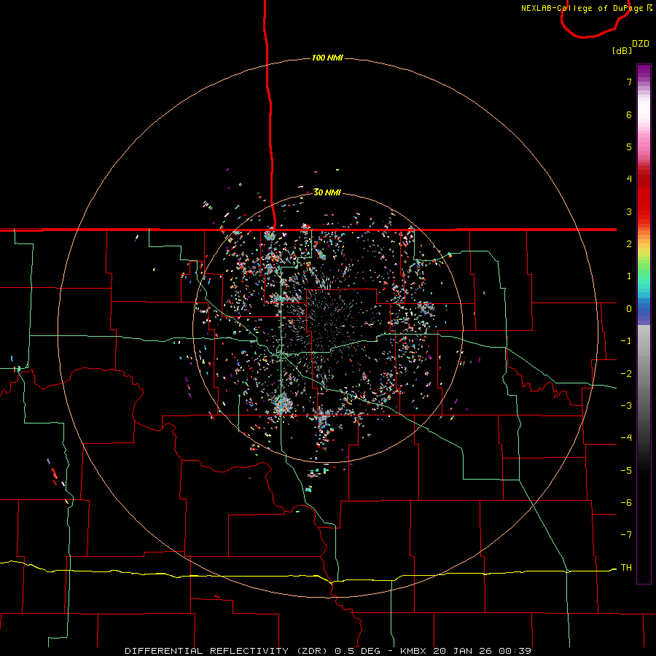Click the 20 JAN 26 date stamp

coord(463,651)
